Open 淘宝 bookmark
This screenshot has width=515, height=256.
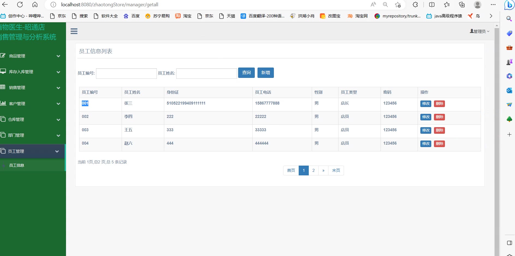point(183,16)
